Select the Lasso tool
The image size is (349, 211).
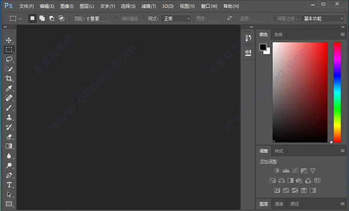point(9,60)
